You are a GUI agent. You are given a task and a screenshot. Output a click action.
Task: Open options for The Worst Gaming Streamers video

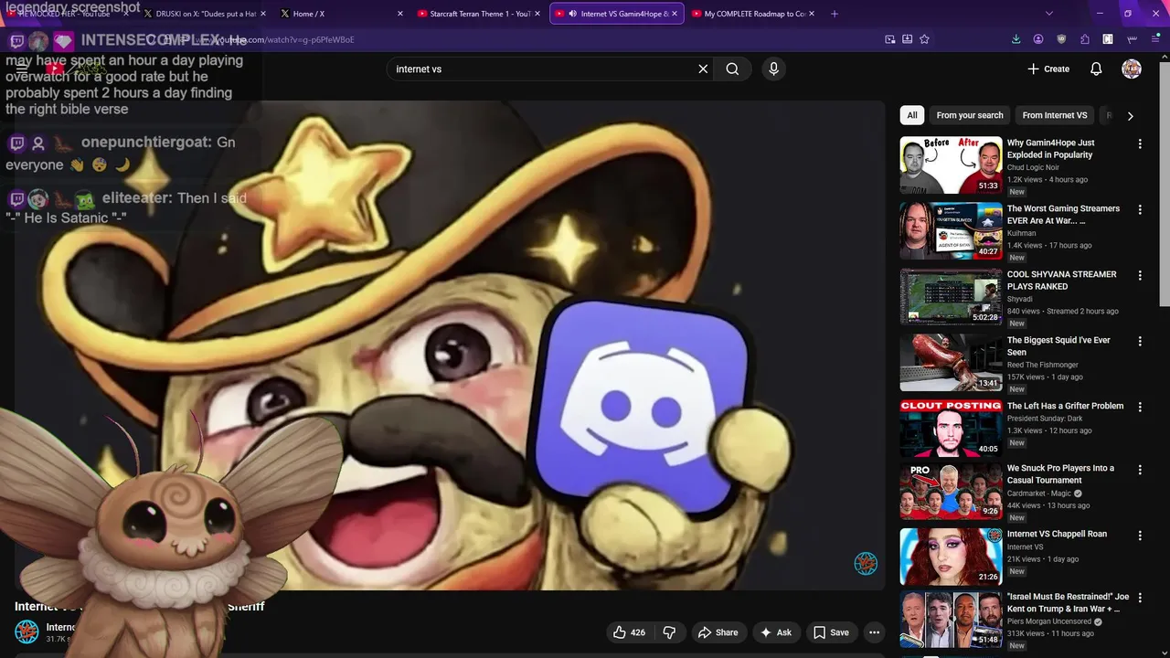(x=1139, y=210)
